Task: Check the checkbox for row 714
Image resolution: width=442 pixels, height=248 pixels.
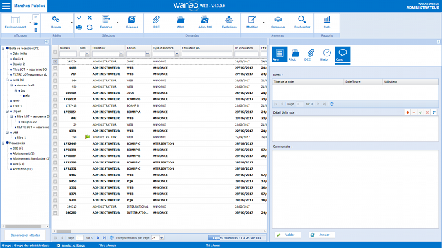Action: point(55,74)
